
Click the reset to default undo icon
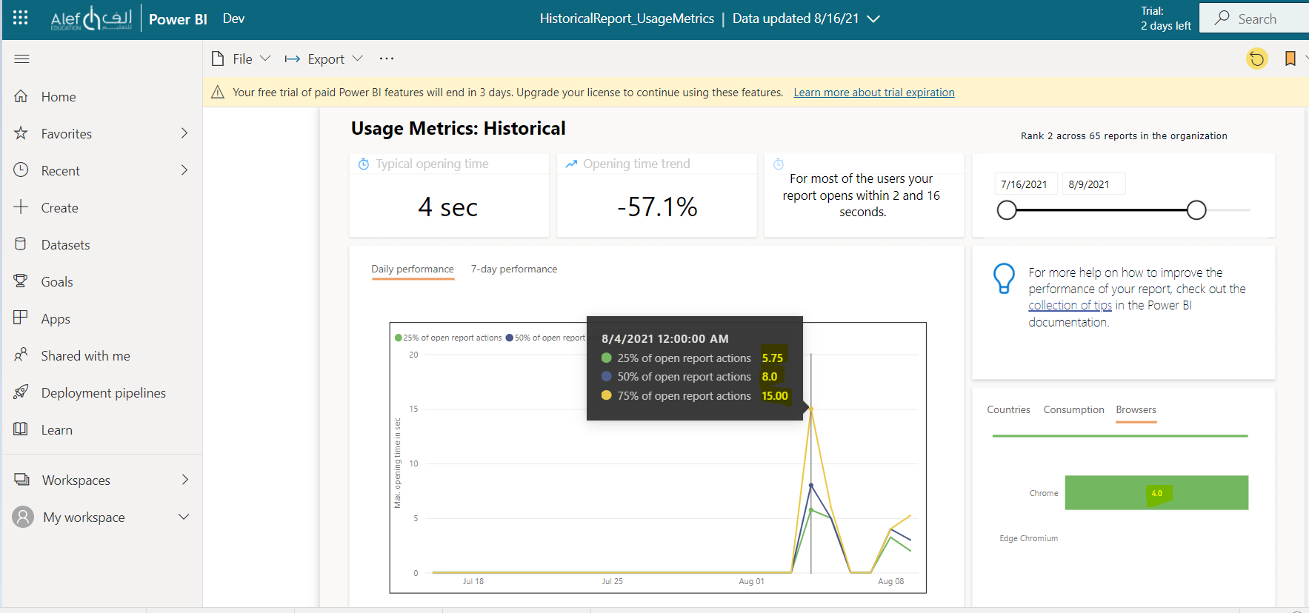(x=1257, y=58)
